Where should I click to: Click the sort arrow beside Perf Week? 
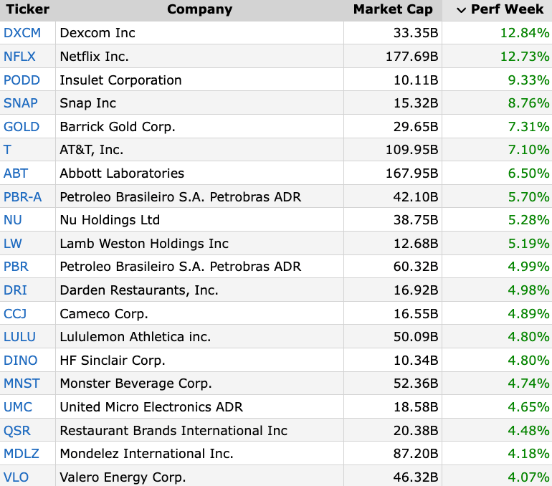(x=461, y=10)
